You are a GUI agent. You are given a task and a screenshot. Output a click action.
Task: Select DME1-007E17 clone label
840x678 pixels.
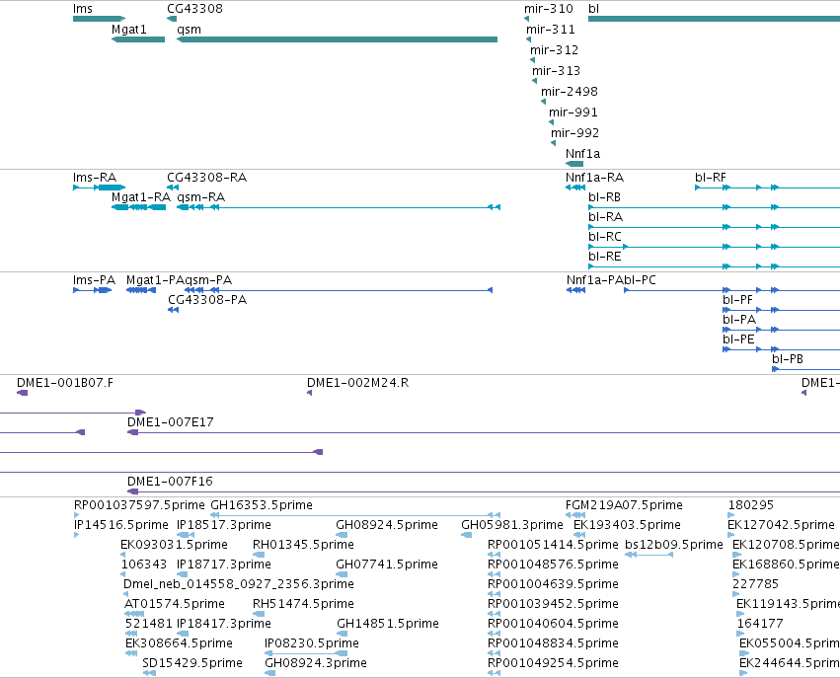(171, 422)
